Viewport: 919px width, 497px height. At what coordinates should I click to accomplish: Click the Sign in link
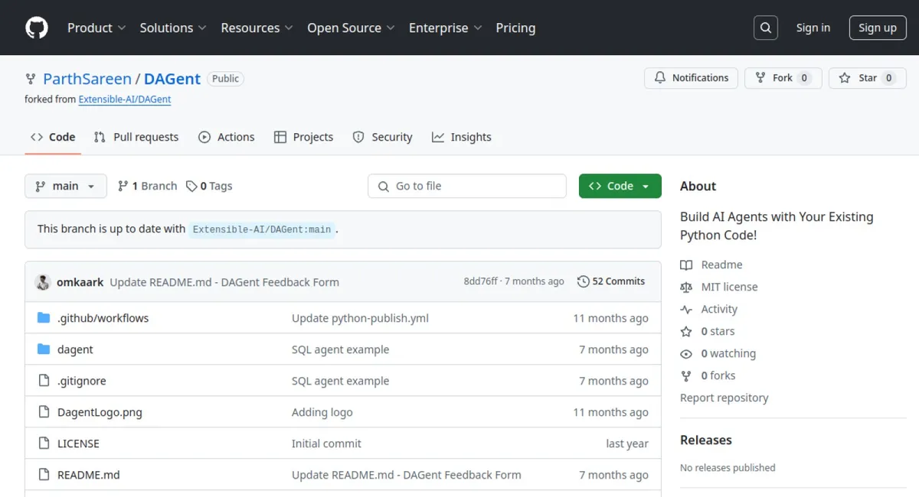click(813, 28)
